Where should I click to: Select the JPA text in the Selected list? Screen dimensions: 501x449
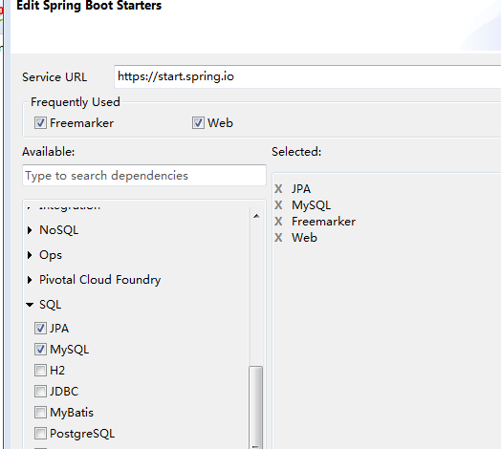tap(301, 189)
